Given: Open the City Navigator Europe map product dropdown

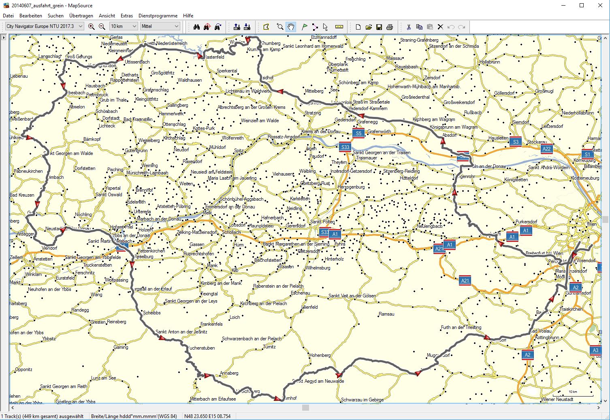Looking at the screenshot, I should coord(45,26).
